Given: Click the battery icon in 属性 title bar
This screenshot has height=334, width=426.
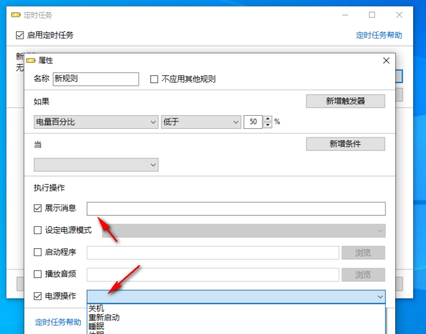Looking at the screenshot, I should (31, 60).
